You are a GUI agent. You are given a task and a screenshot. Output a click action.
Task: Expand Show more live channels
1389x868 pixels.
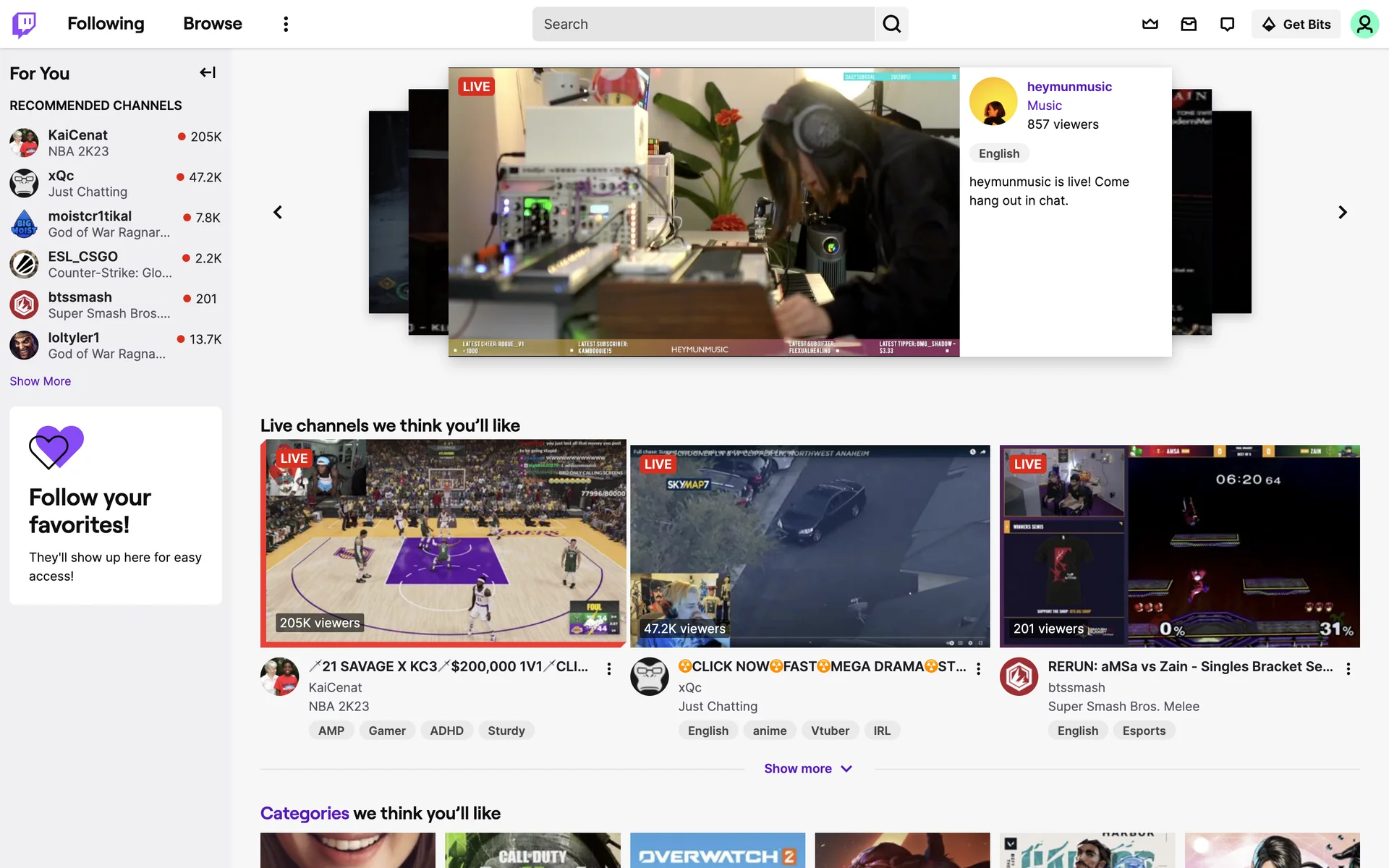point(808,769)
